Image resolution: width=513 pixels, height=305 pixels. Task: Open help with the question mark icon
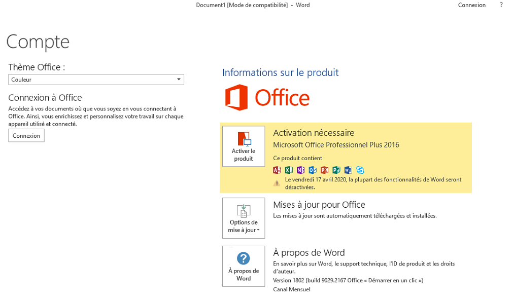tap(501, 5)
